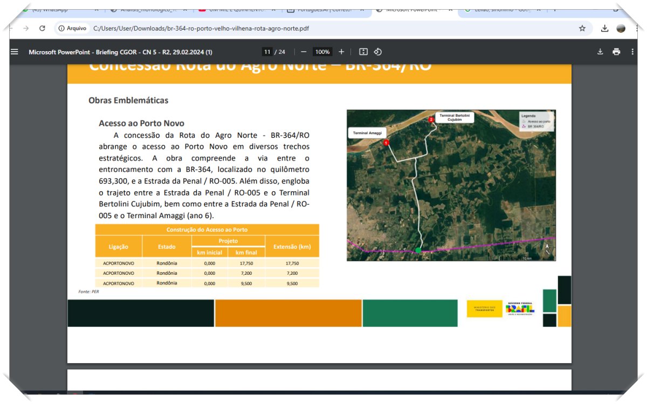Click the km final value 7,200
Image resolution: width=647 pixels, height=404 pixels.
click(x=246, y=273)
